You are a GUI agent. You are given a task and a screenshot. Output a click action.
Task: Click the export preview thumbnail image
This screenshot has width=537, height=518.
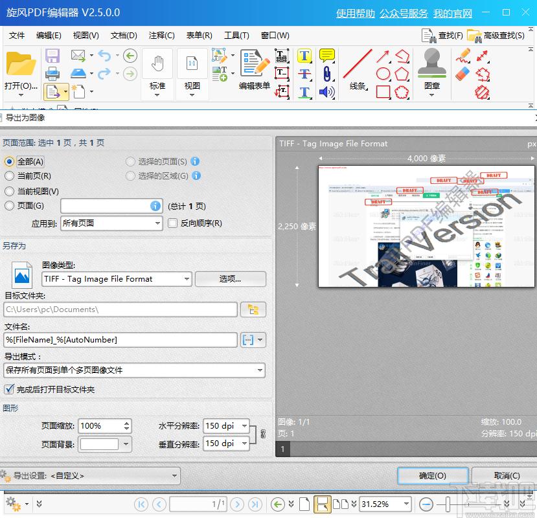click(x=426, y=227)
